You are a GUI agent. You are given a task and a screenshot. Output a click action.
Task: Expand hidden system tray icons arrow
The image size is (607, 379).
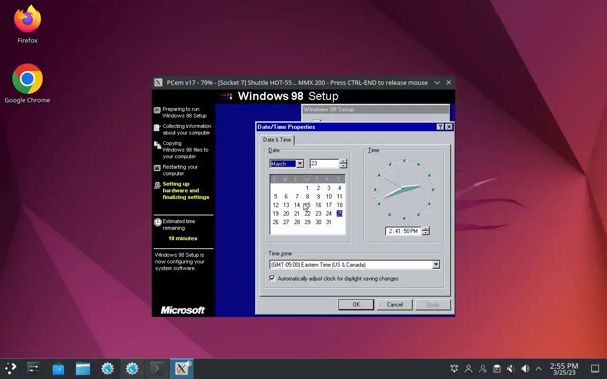pyautogui.click(x=539, y=369)
